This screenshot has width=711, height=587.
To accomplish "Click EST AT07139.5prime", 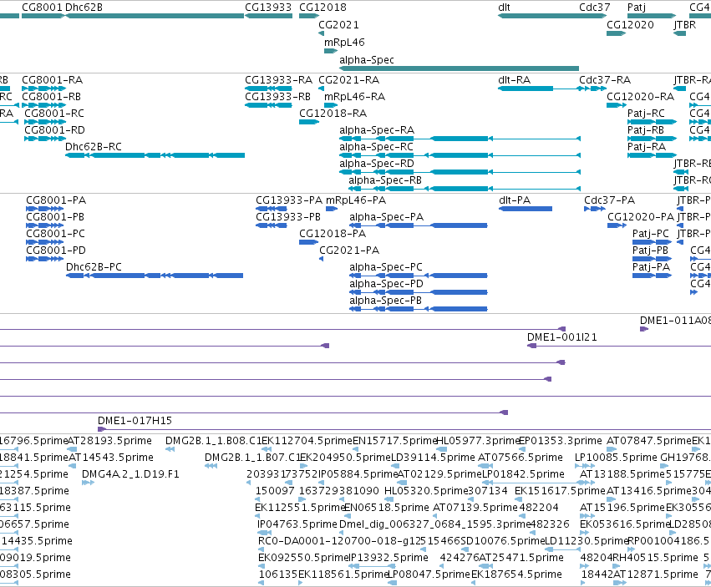I will pos(475,508).
